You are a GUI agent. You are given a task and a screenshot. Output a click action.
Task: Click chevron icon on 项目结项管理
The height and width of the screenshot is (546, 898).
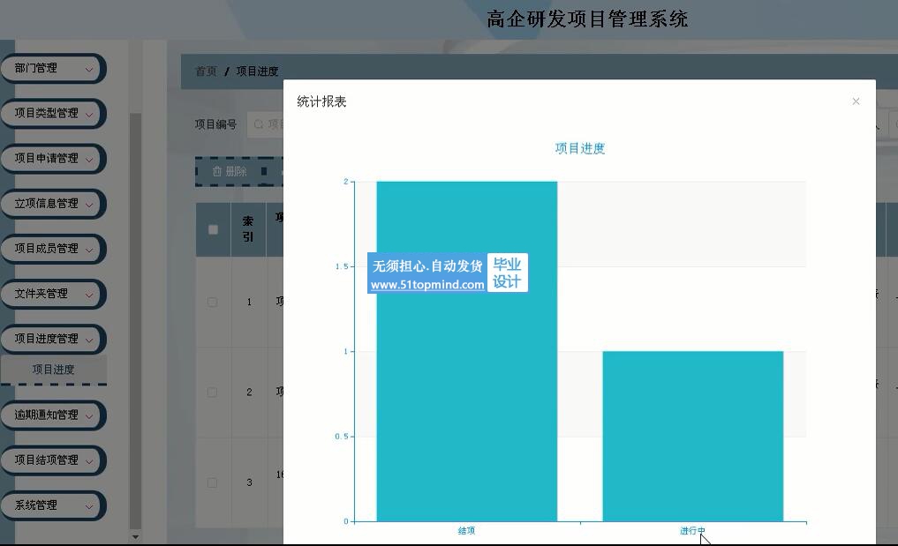[89, 460]
